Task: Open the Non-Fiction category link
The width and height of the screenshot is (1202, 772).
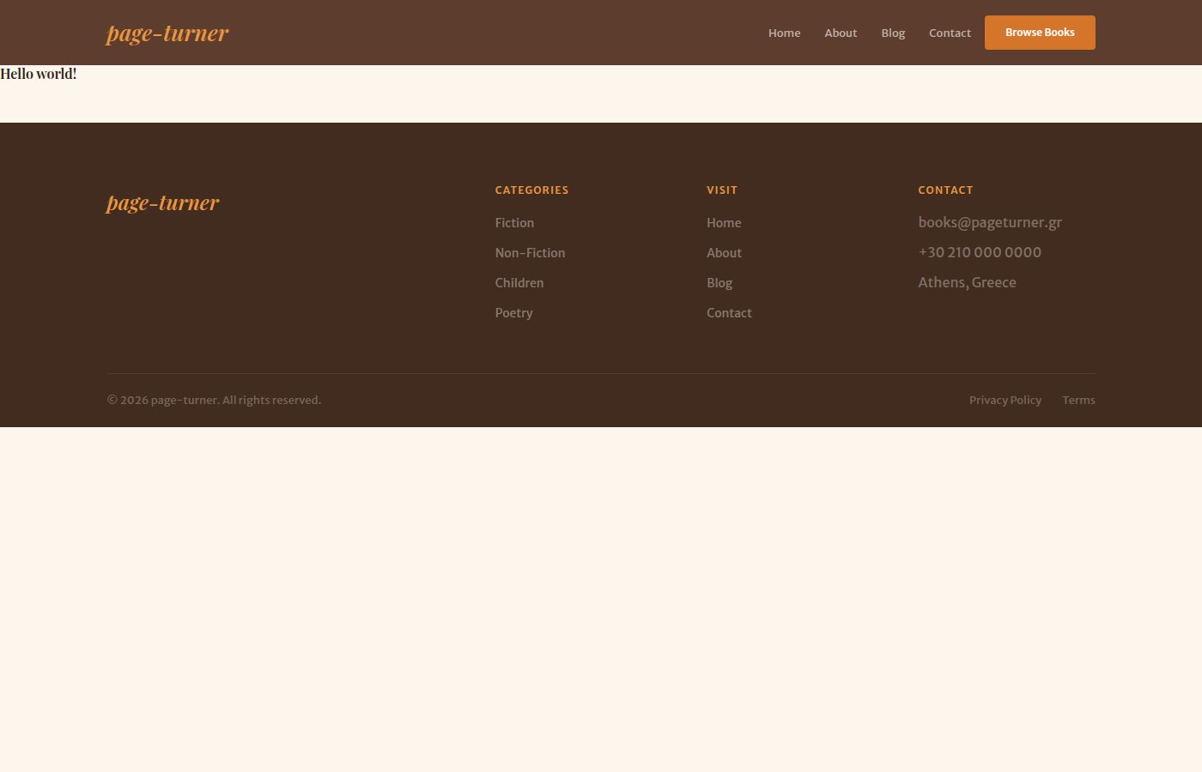Action: [530, 253]
